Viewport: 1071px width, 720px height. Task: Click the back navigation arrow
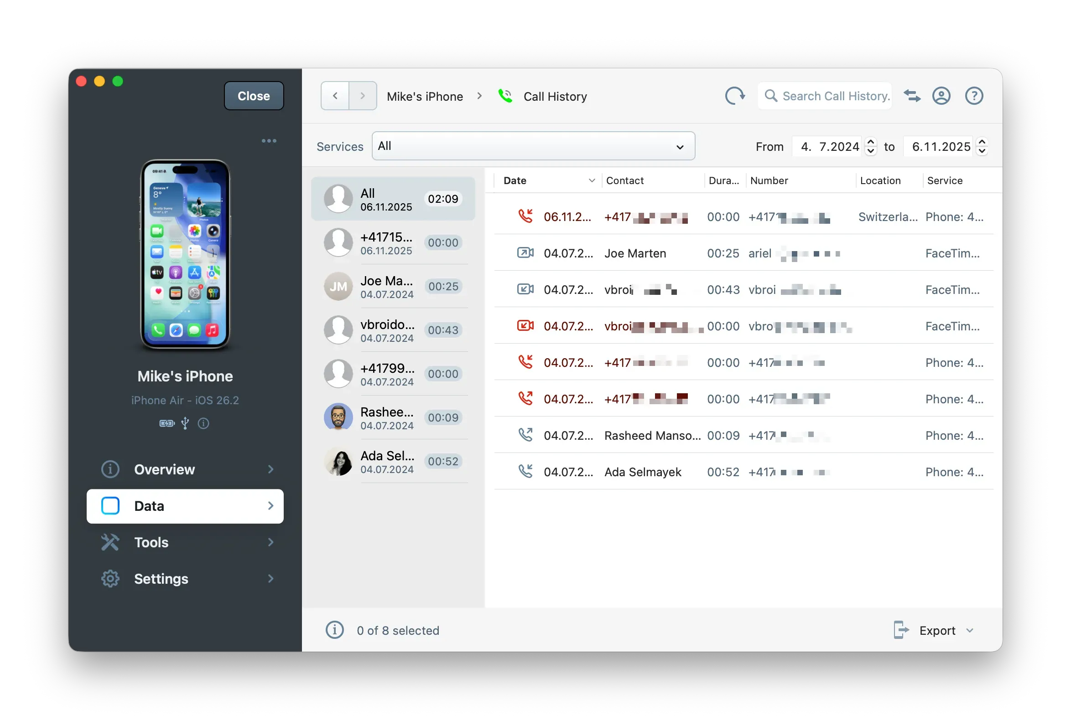335,96
